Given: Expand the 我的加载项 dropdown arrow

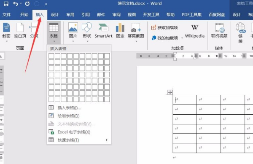Looking at the screenshot, I should (182, 38).
